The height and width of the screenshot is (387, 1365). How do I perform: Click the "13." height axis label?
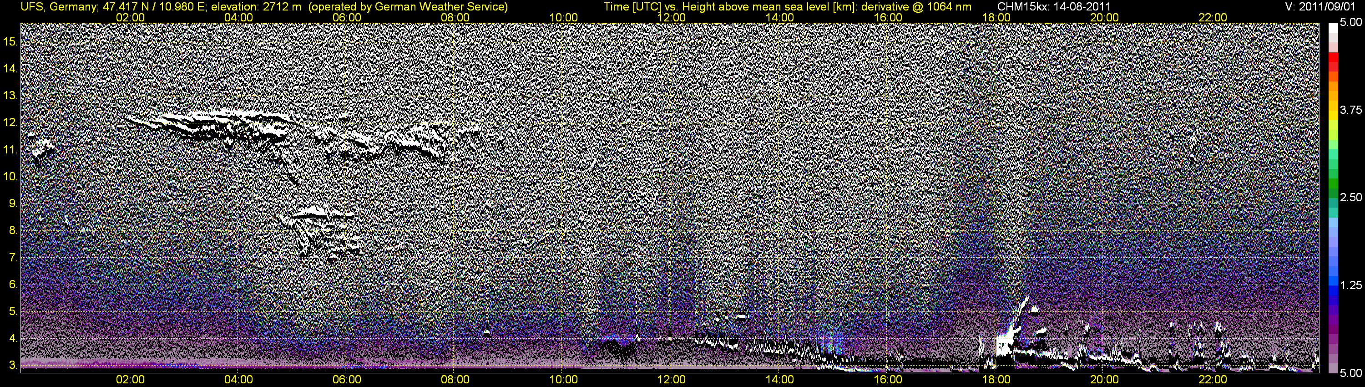[x=10, y=96]
